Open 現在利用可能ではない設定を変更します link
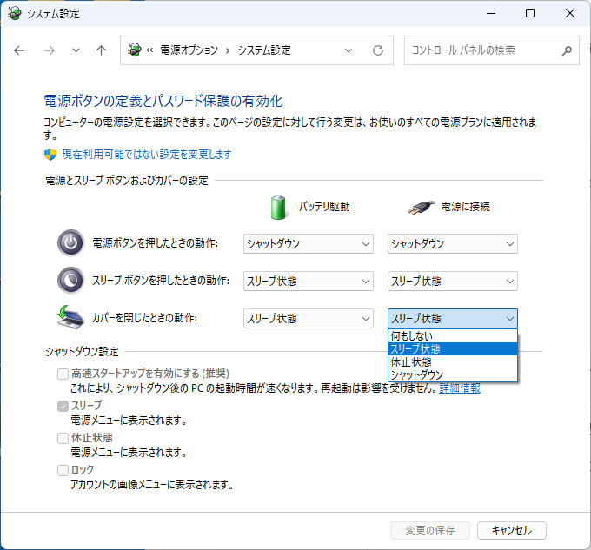This screenshot has height=550, width=591. [147, 154]
